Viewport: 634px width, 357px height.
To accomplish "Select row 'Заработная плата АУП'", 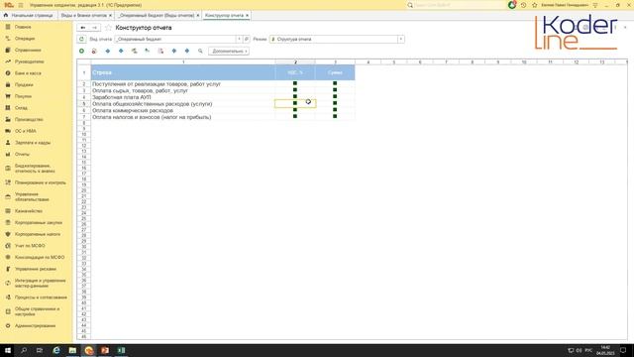I will (182, 97).
